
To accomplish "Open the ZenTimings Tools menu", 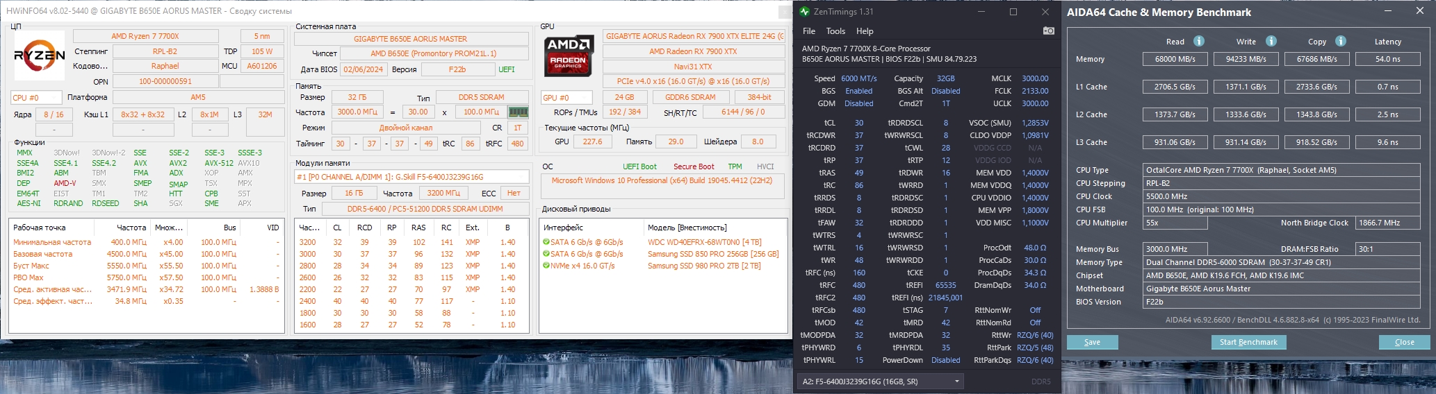I will tap(835, 31).
